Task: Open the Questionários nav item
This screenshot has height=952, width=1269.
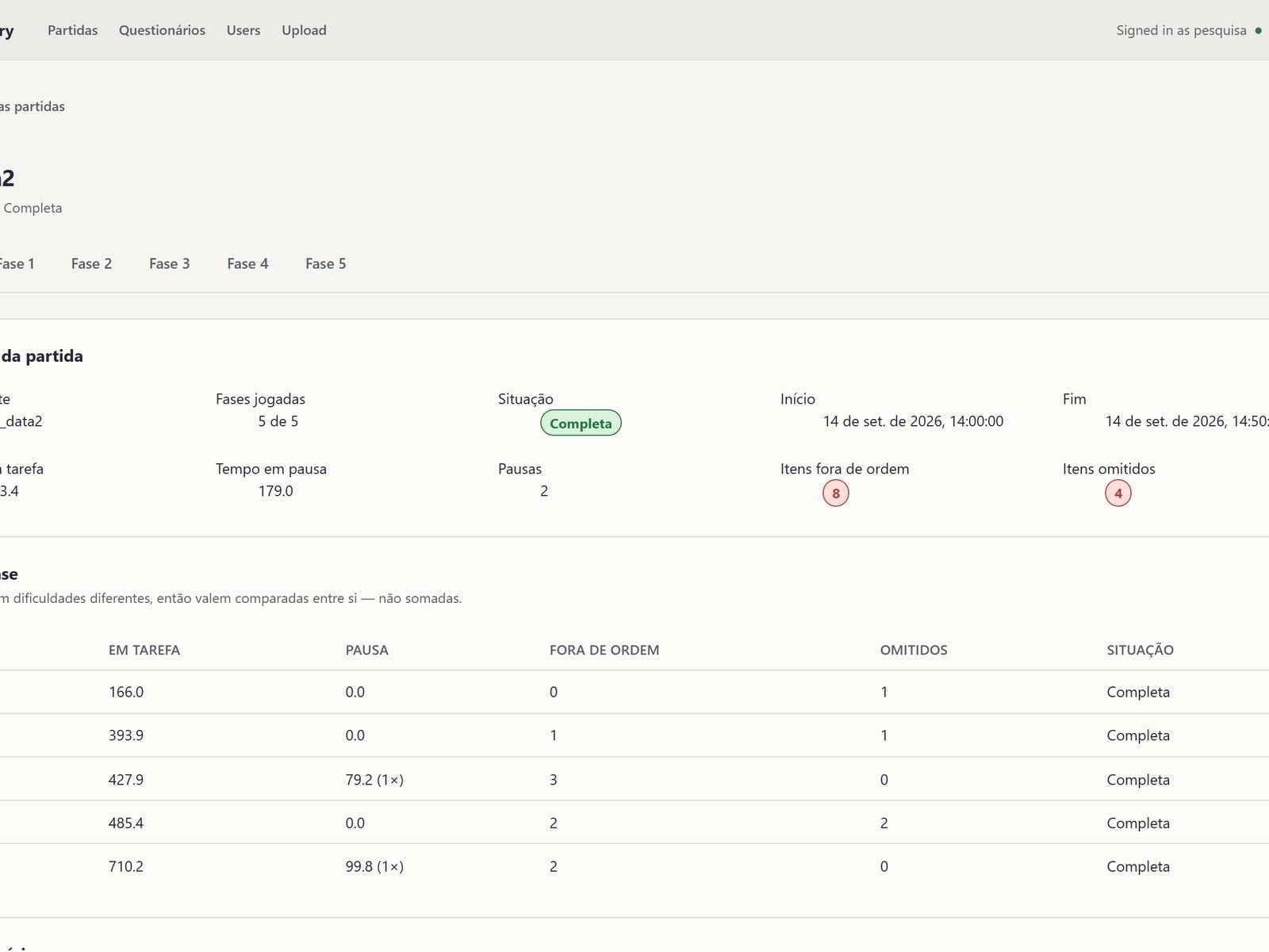Action: pos(162,30)
